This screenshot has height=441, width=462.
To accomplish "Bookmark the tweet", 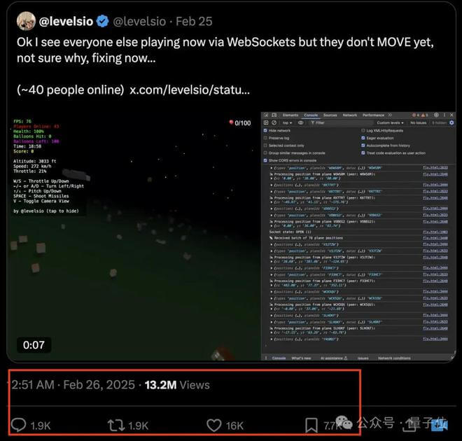I will (311, 426).
